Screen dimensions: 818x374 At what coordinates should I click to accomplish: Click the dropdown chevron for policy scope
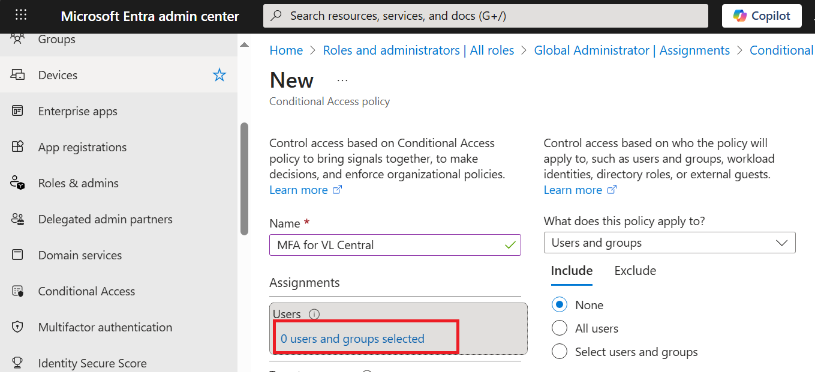coord(782,243)
